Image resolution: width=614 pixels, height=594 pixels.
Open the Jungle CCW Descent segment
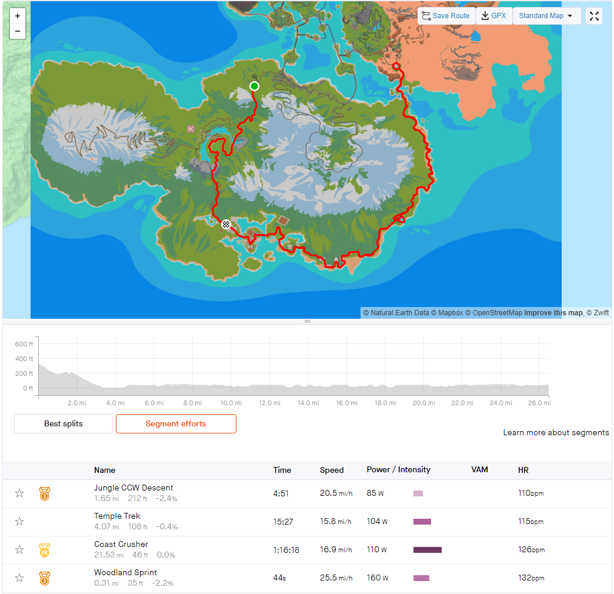coord(134,488)
